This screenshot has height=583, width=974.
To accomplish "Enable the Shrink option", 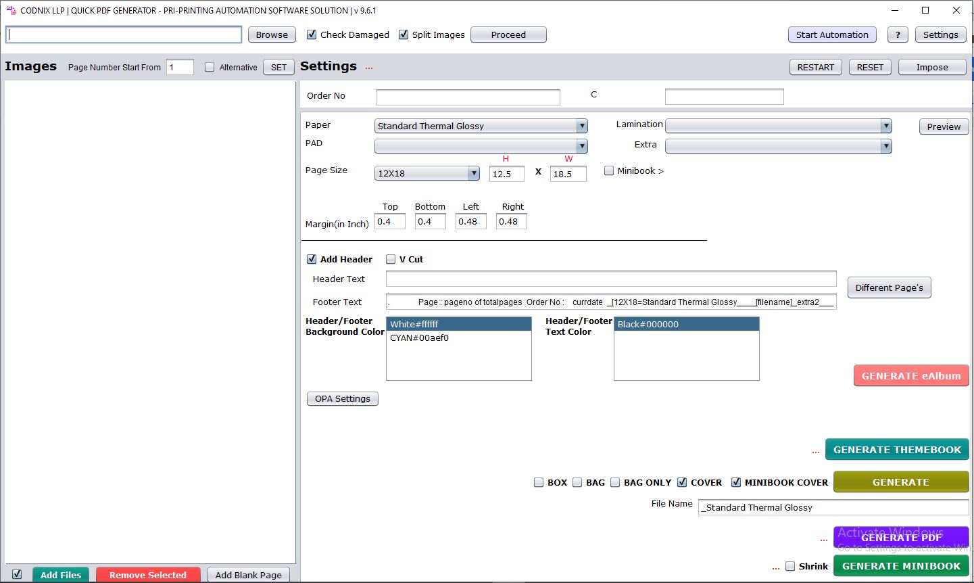I will 790,566.
